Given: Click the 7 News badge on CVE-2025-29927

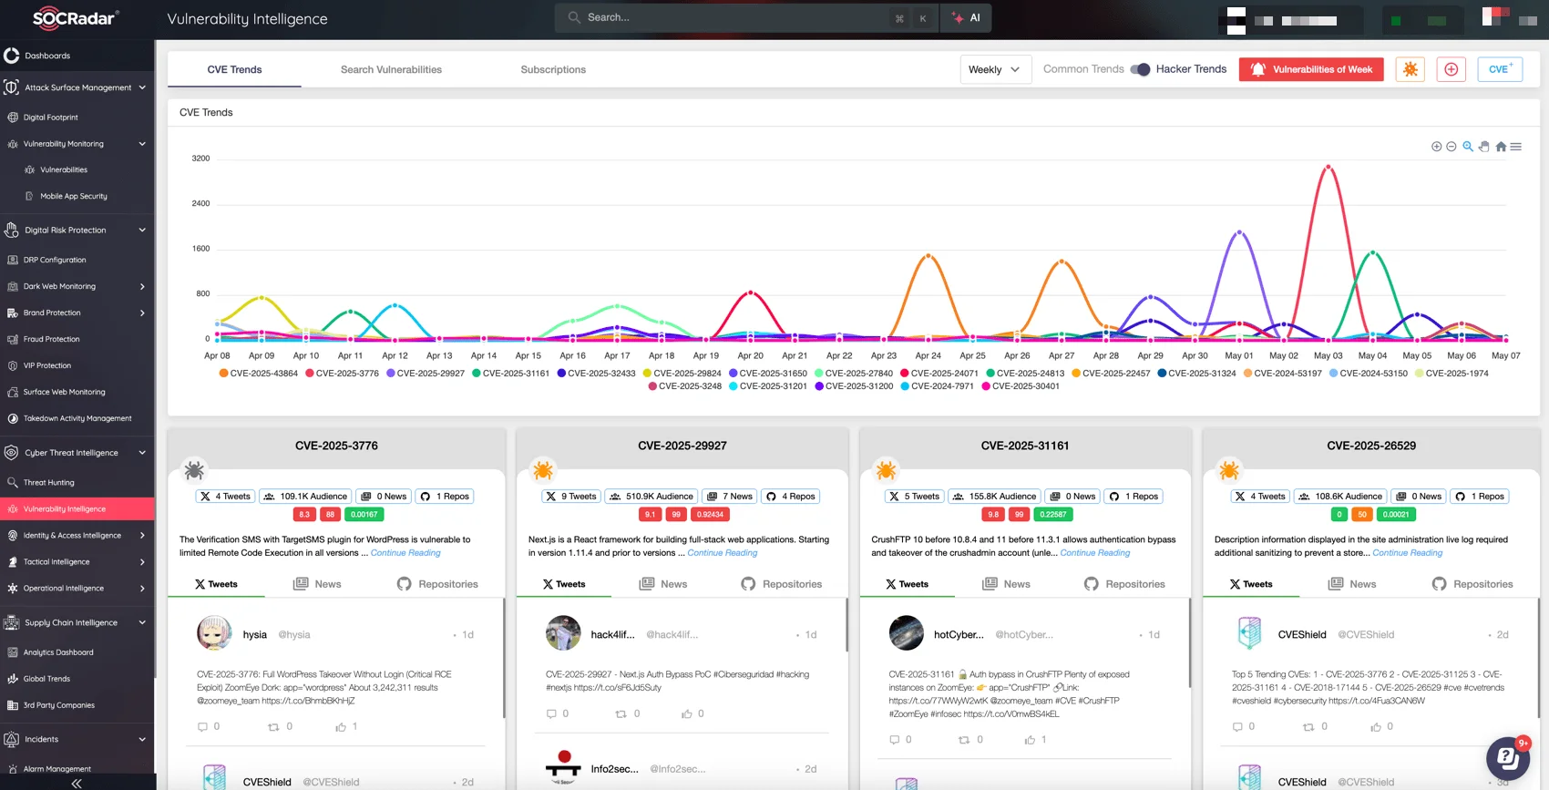Looking at the screenshot, I should click(730, 497).
